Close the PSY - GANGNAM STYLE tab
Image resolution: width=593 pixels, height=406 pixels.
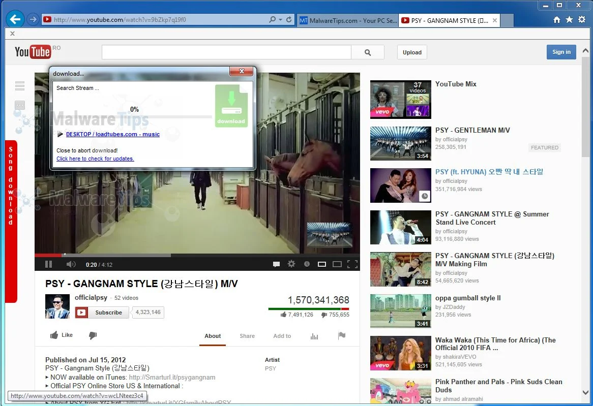pyautogui.click(x=495, y=20)
